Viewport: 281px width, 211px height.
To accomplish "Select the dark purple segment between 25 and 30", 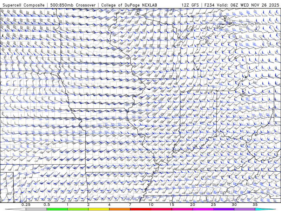I will click(224, 209).
